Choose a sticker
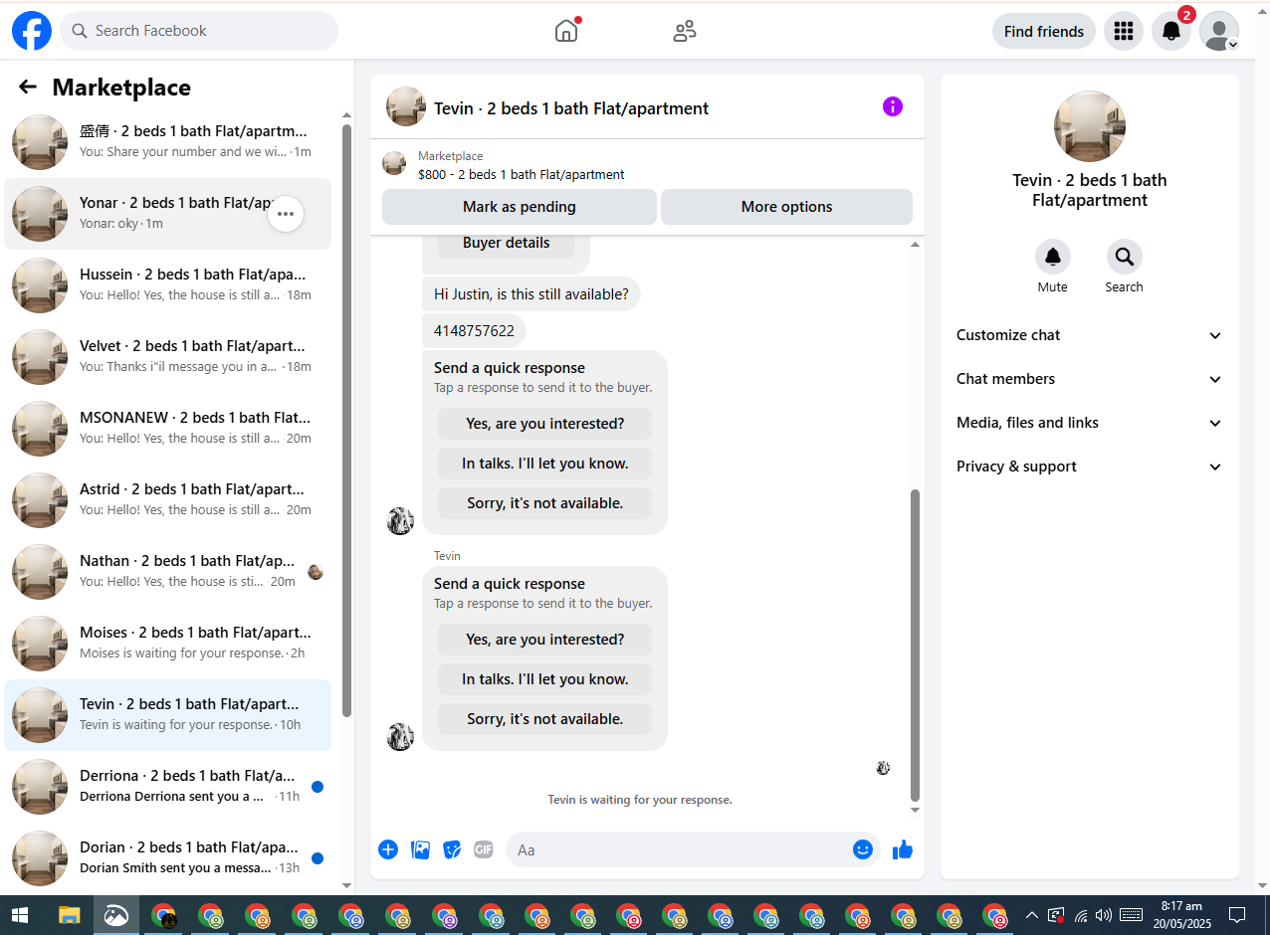The width and height of the screenshot is (1270, 935). pyautogui.click(x=452, y=849)
